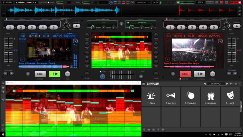
Task: Eject right deck via PLAYLIST button
Action: click(x=237, y=26)
